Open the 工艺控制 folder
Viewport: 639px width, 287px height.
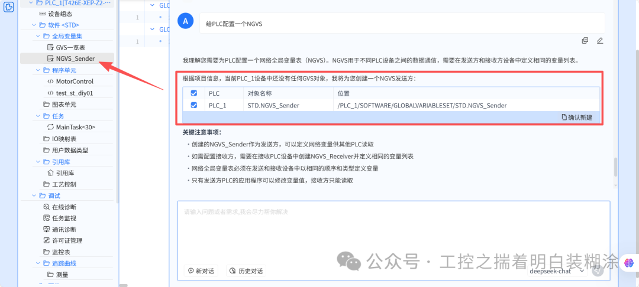tap(60, 184)
